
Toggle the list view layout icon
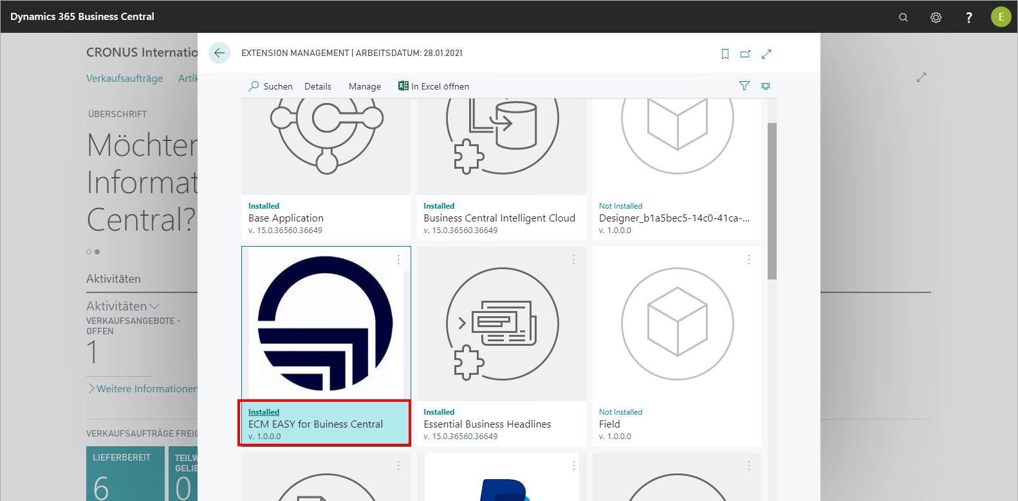click(x=766, y=86)
